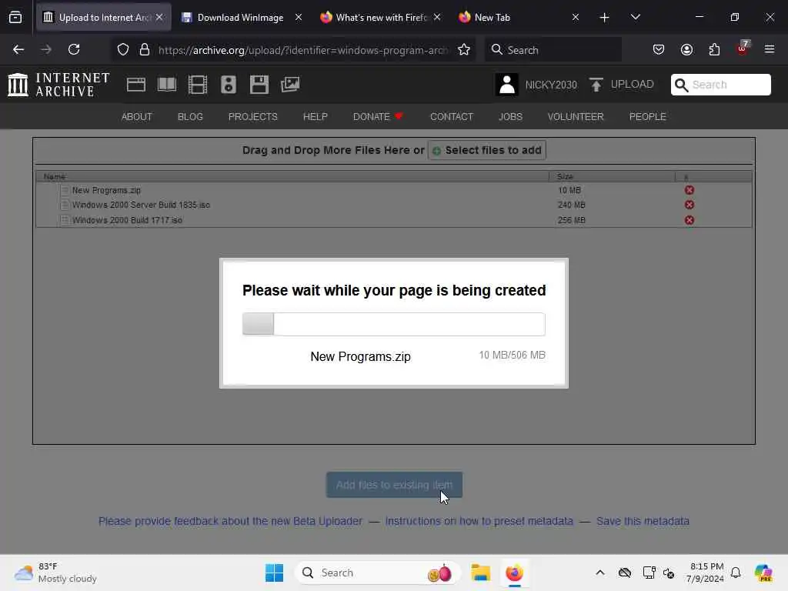
Task: Open the Internet Archive home logo
Action: click(x=58, y=85)
